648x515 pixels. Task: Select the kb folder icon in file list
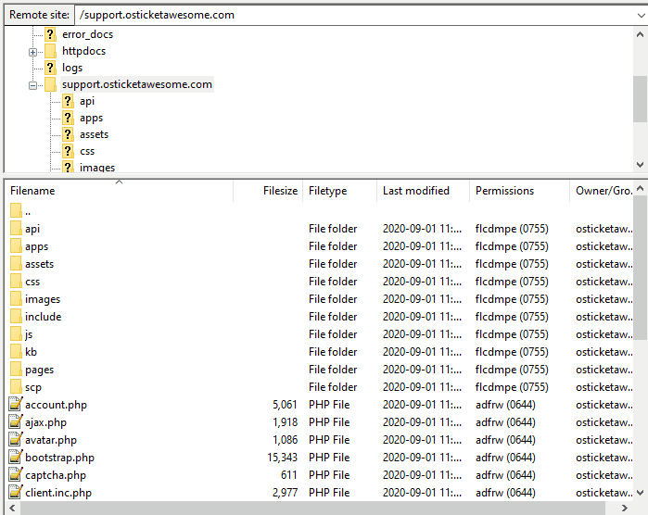(16, 351)
